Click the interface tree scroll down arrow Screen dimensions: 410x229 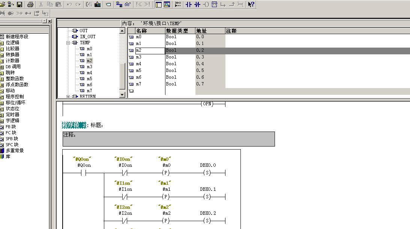[x=122, y=95]
